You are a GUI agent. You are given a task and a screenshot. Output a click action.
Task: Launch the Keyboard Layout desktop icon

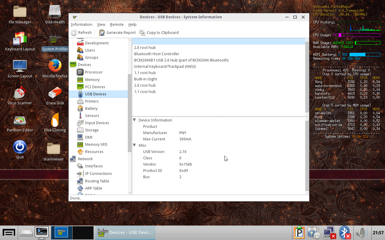click(x=20, y=41)
